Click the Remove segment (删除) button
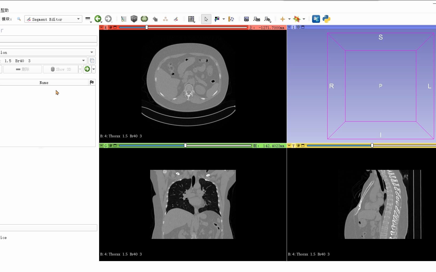The image size is (436, 272). (x=22, y=69)
